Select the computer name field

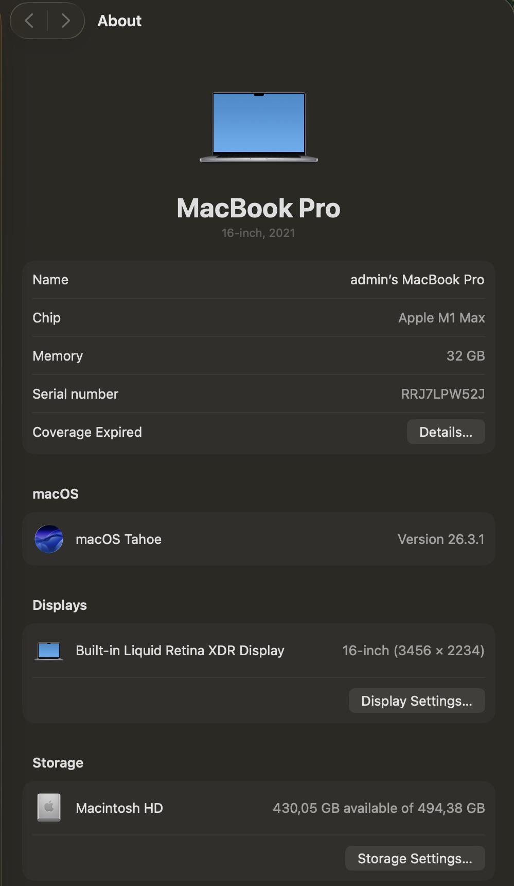coord(417,280)
